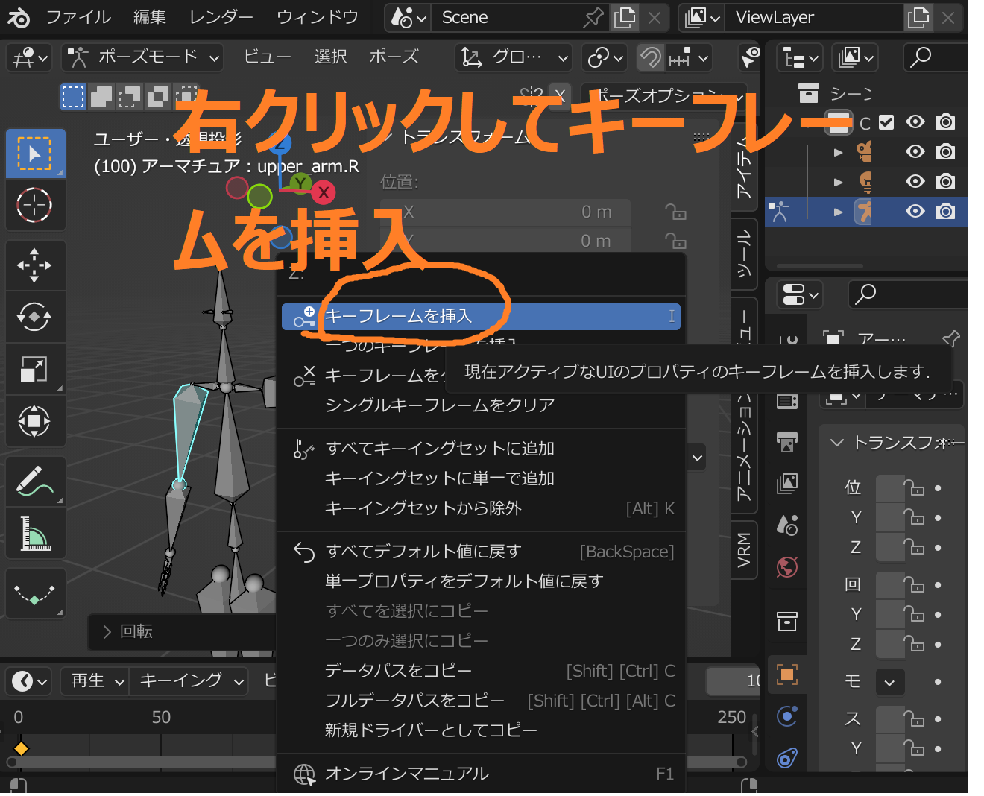Open the キーイング dropdown in timeline
984x796 pixels.
(191, 680)
